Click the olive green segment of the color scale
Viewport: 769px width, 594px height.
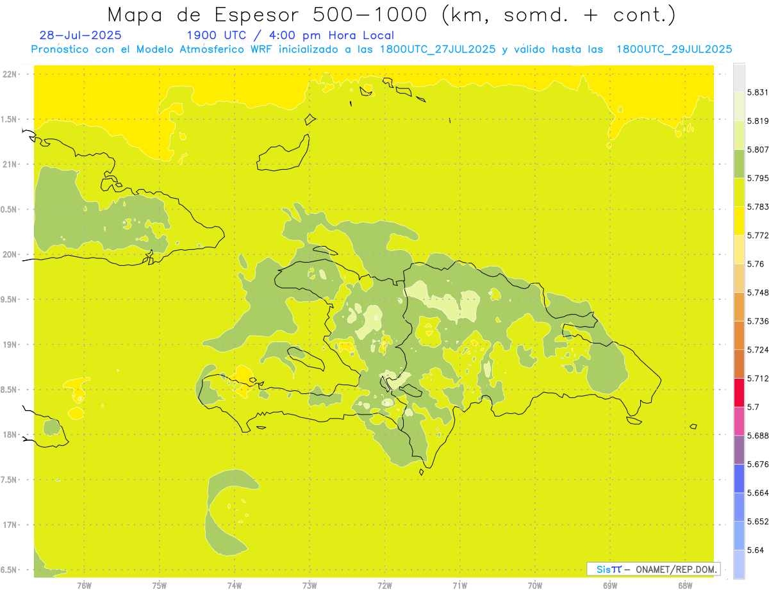739,163
